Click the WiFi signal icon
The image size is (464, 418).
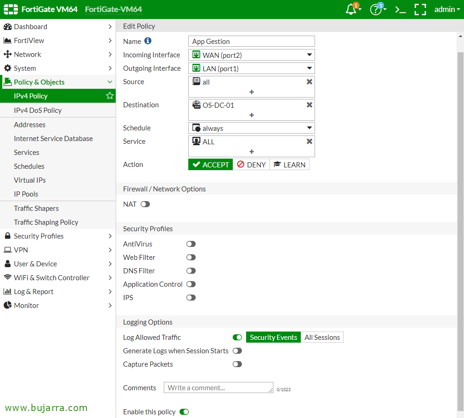tap(8, 277)
